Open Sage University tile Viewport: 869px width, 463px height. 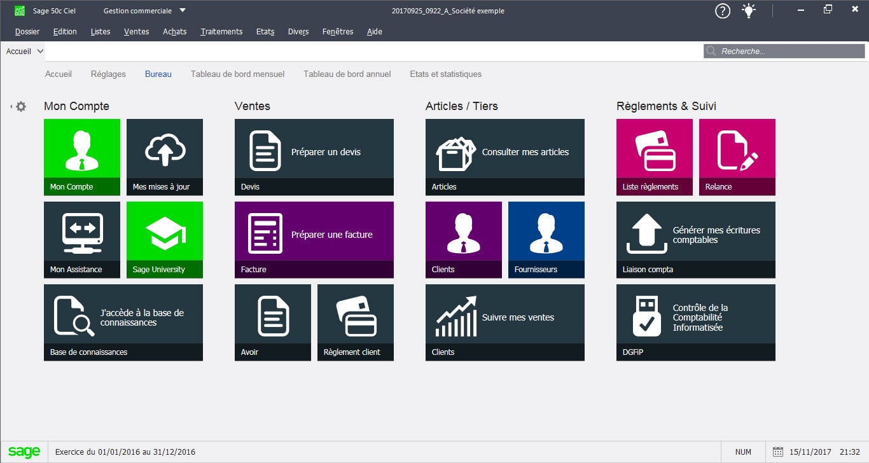click(164, 239)
